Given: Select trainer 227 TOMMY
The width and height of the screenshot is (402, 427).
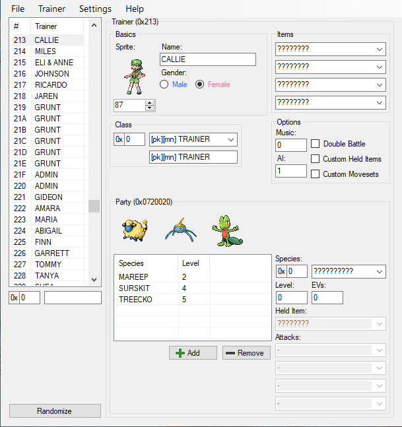Looking at the screenshot, I should tap(48, 265).
